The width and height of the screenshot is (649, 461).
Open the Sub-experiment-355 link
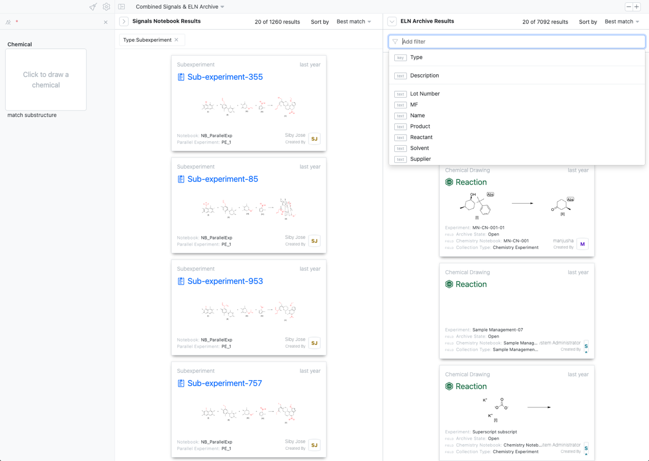(225, 77)
